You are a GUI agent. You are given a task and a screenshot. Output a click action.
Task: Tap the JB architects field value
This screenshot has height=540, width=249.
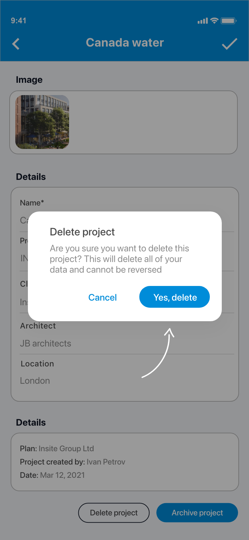point(45,343)
